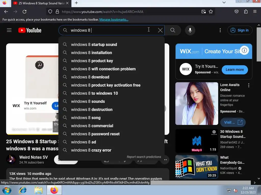Choose suggestion windows 8 download
This screenshot has height=195, width=261.
click(x=112, y=77)
